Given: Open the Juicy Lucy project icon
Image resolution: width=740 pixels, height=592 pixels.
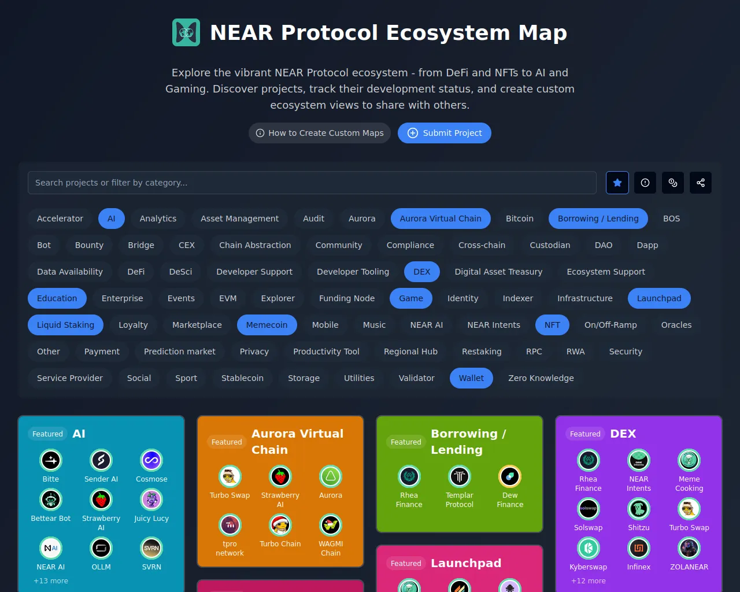Looking at the screenshot, I should (x=151, y=499).
